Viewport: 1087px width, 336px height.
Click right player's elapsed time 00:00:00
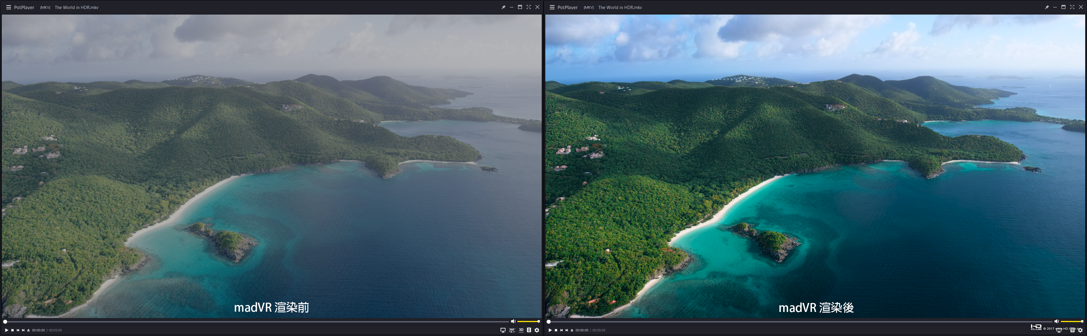point(582,330)
